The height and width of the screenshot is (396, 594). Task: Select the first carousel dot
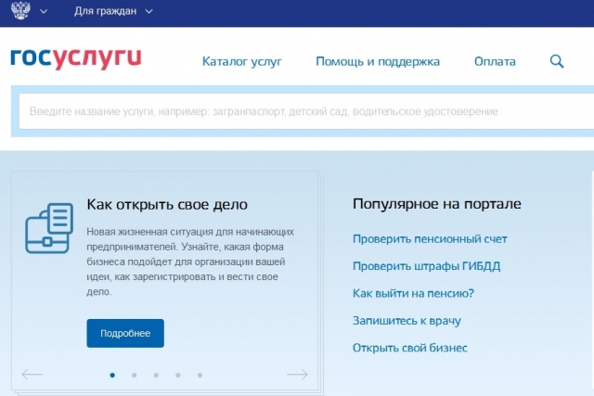112,376
